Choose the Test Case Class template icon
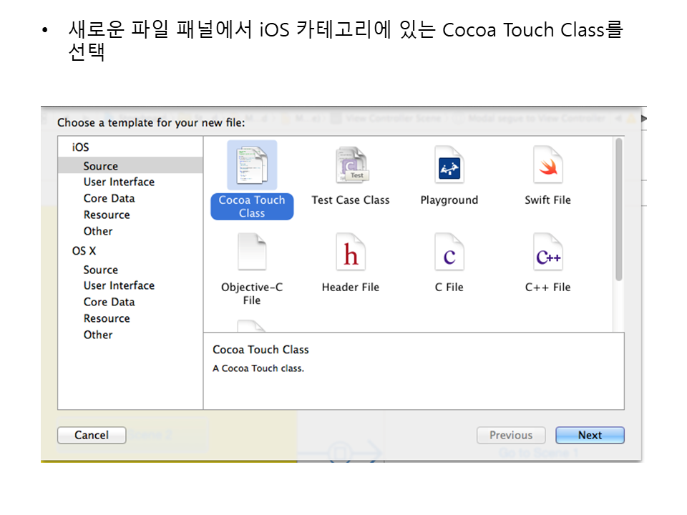This screenshot has width=687, height=515. click(351, 167)
